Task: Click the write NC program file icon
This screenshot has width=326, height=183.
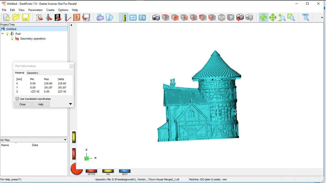Action: [86, 17]
